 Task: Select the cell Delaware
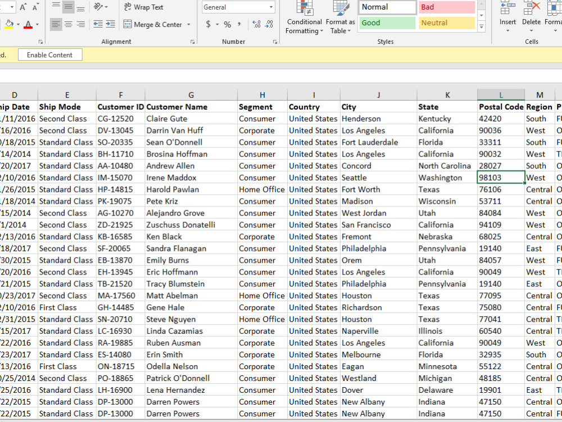click(447, 390)
